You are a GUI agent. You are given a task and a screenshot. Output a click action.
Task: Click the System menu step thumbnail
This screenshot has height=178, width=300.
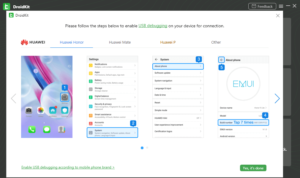[x=178, y=97]
